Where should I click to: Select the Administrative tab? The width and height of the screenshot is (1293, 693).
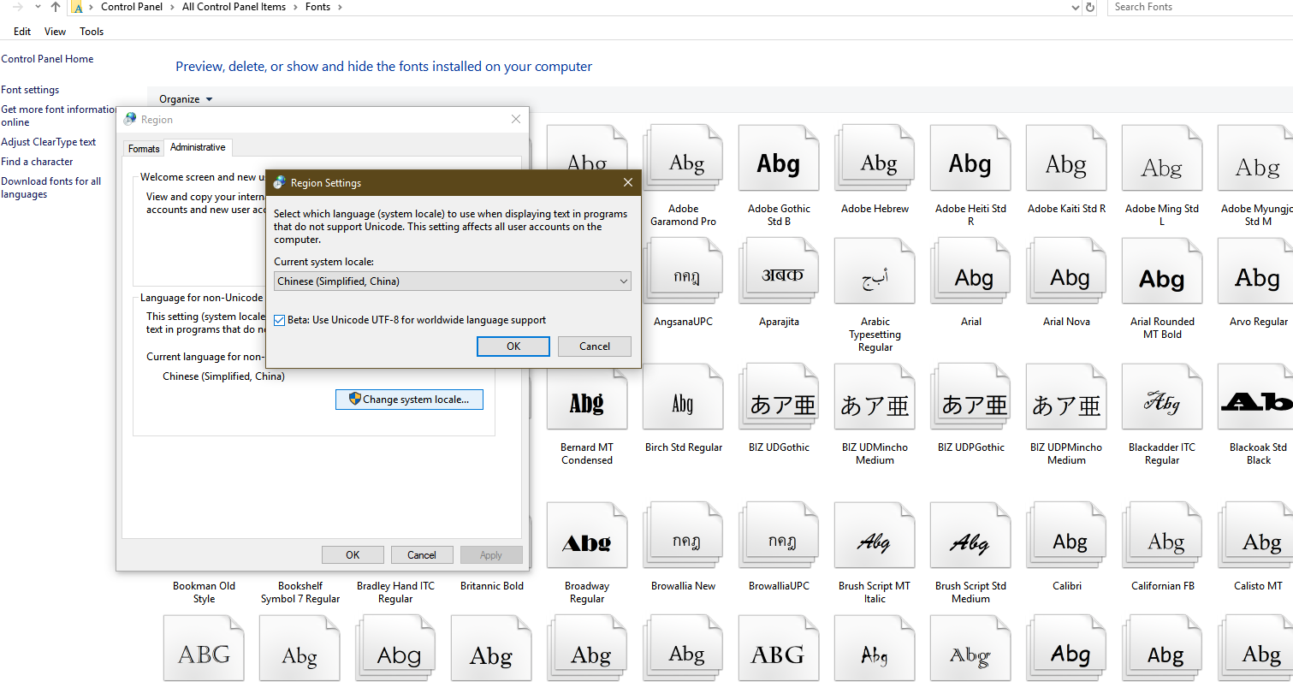click(198, 147)
